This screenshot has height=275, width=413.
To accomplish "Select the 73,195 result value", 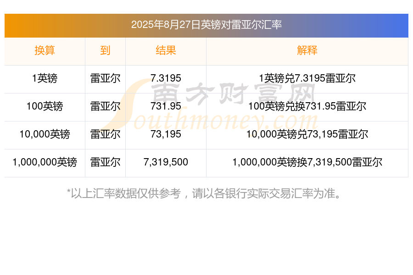I will 166,134.
